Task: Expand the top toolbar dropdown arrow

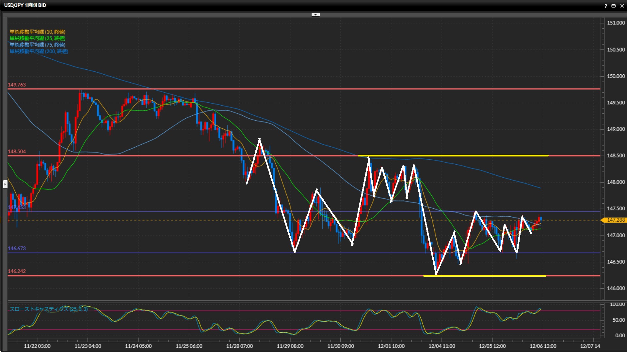Action: pyautogui.click(x=315, y=15)
